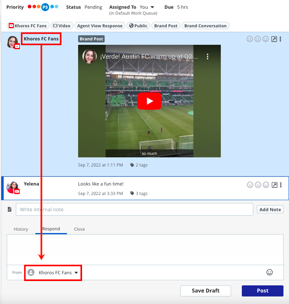Select the P3 priority indicator
289x304 pixels.
point(45,7)
